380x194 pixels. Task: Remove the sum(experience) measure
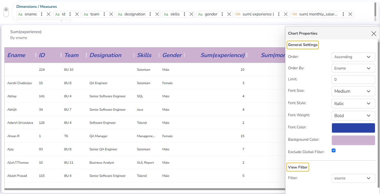pyautogui.click(x=286, y=14)
